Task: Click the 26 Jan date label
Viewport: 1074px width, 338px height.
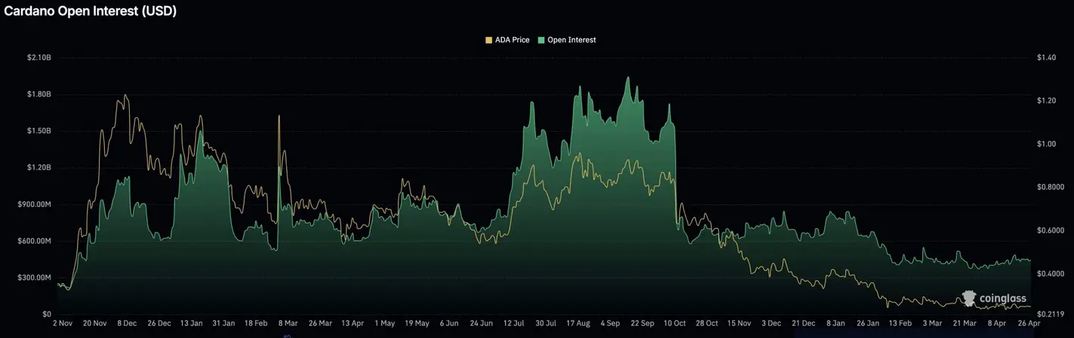Action: click(x=868, y=324)
